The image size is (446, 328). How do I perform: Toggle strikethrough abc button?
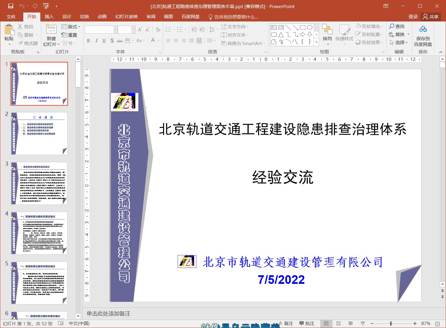click(x=120, y=41)
